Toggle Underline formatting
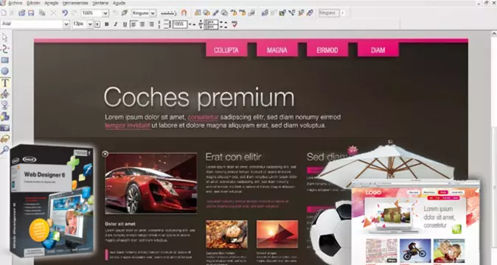 [x=125, y=24]
